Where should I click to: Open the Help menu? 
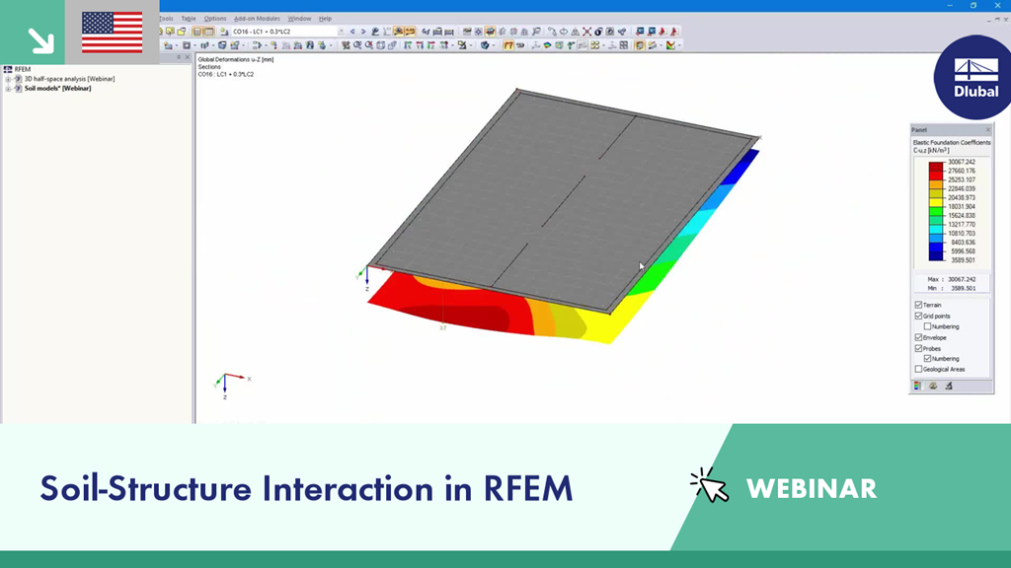(325, 19)
